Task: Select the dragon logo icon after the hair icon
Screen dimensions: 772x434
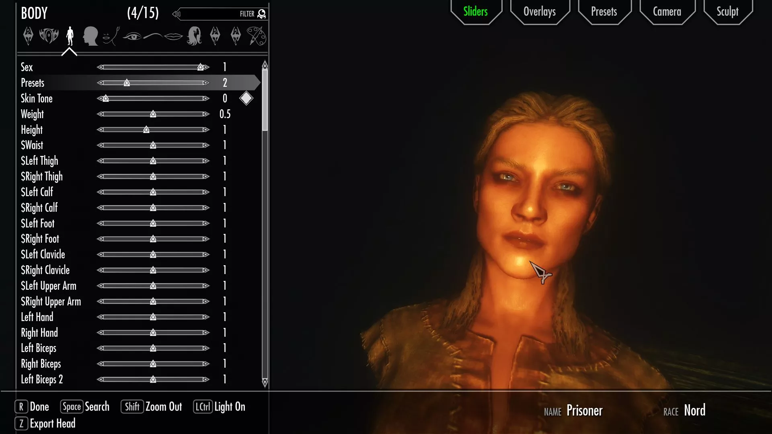Action: [215, 36]
